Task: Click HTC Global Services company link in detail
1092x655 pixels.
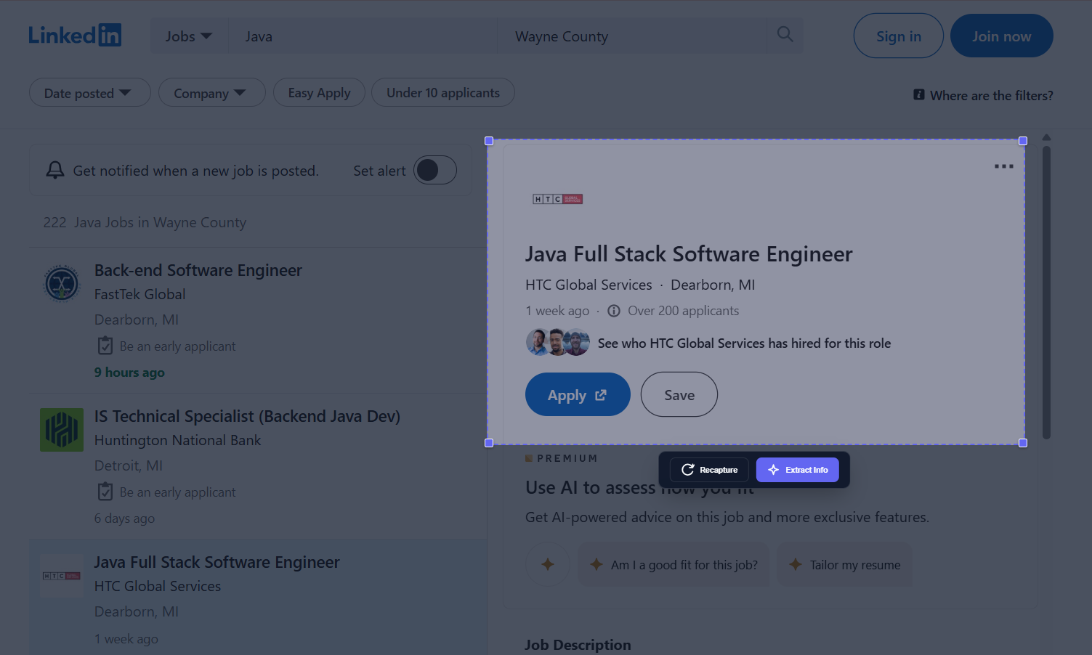Action: coord(589,285)
